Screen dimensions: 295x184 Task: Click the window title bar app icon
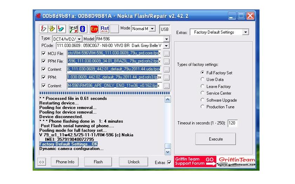tap(38, 16)
